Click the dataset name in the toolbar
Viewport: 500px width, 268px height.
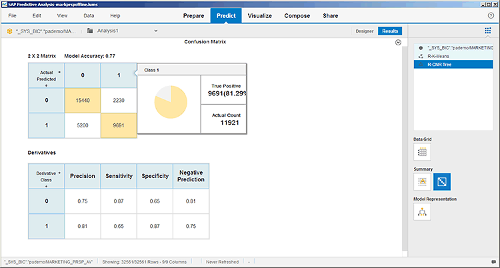coord(46,31)
